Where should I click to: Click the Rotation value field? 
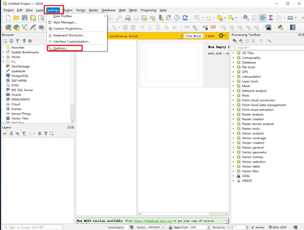(236, 227)
